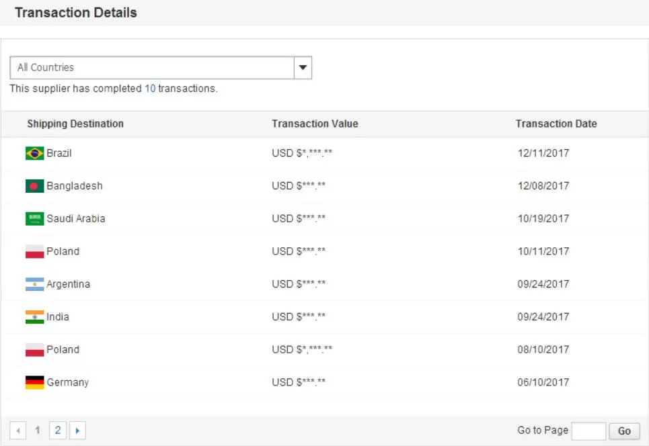
Task: Click the Germany flag icon
Action: click(34, 382)
